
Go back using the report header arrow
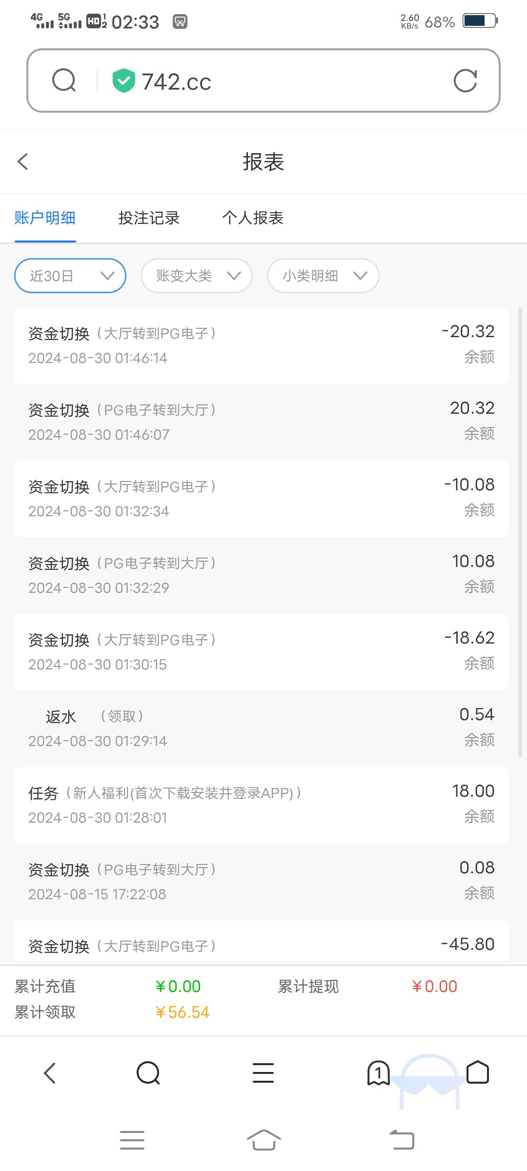coord(23,162)
